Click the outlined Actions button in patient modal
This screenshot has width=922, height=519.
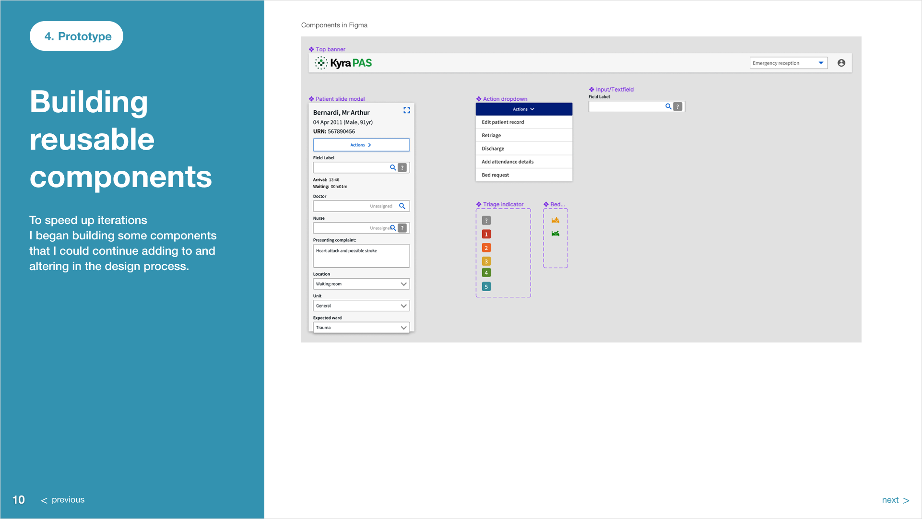(x=361, y=145)
